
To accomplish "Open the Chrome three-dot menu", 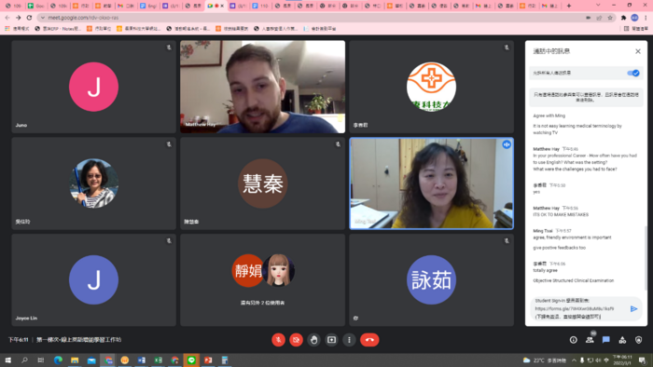I will coord(646,18).
